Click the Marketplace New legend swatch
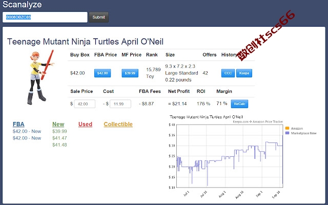Viewport: 328px width, 205px height. [x=287, y=133]
